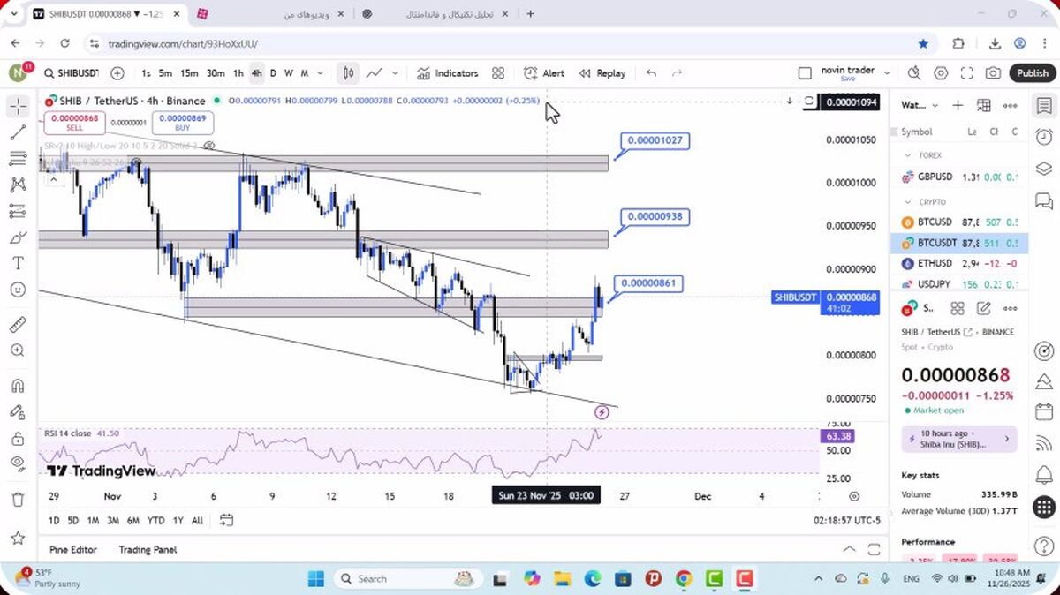Select the crosshair cursor tool
Screen dimensions: 1060x595
coord(18,106)
